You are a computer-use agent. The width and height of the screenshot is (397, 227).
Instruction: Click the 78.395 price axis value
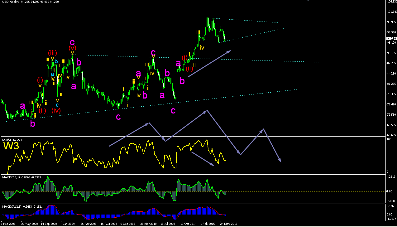(391, 94)
